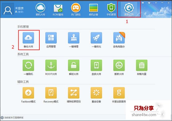Image resolution: width=172 pixels, height=121 pixels.
Task: Start 一键刷机 one-click flash
Action: tap(28, 65)
